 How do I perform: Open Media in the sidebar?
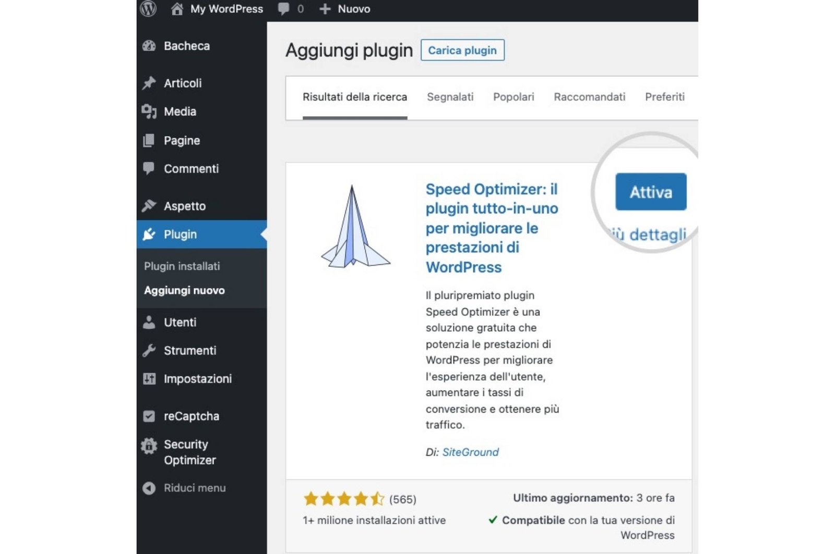pyautogui.click(x=180, y=112)
